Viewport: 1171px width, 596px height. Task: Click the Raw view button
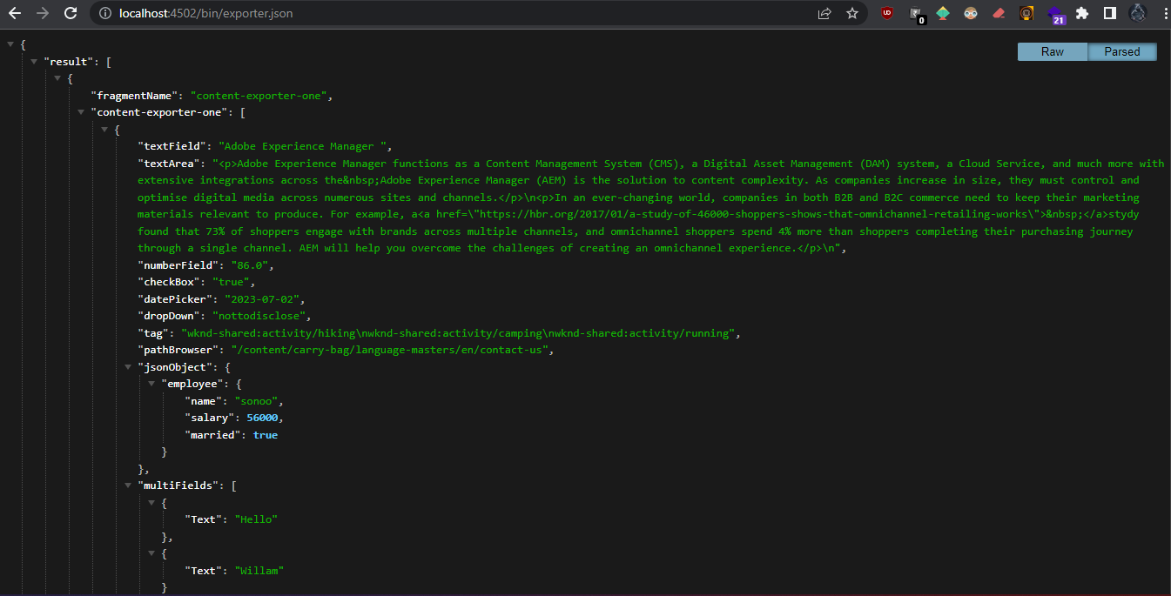[x=1053, y=51]
